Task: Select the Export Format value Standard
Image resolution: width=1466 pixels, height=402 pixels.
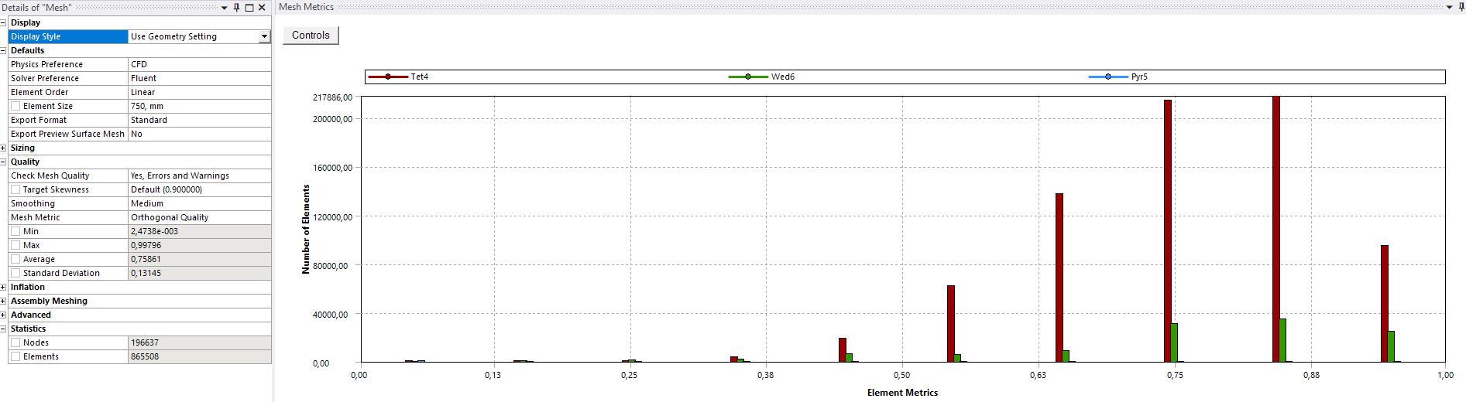Action: tap(199, 120)
